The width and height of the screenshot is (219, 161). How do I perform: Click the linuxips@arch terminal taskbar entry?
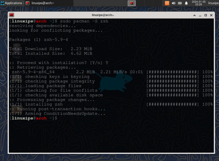click(49, 3)
